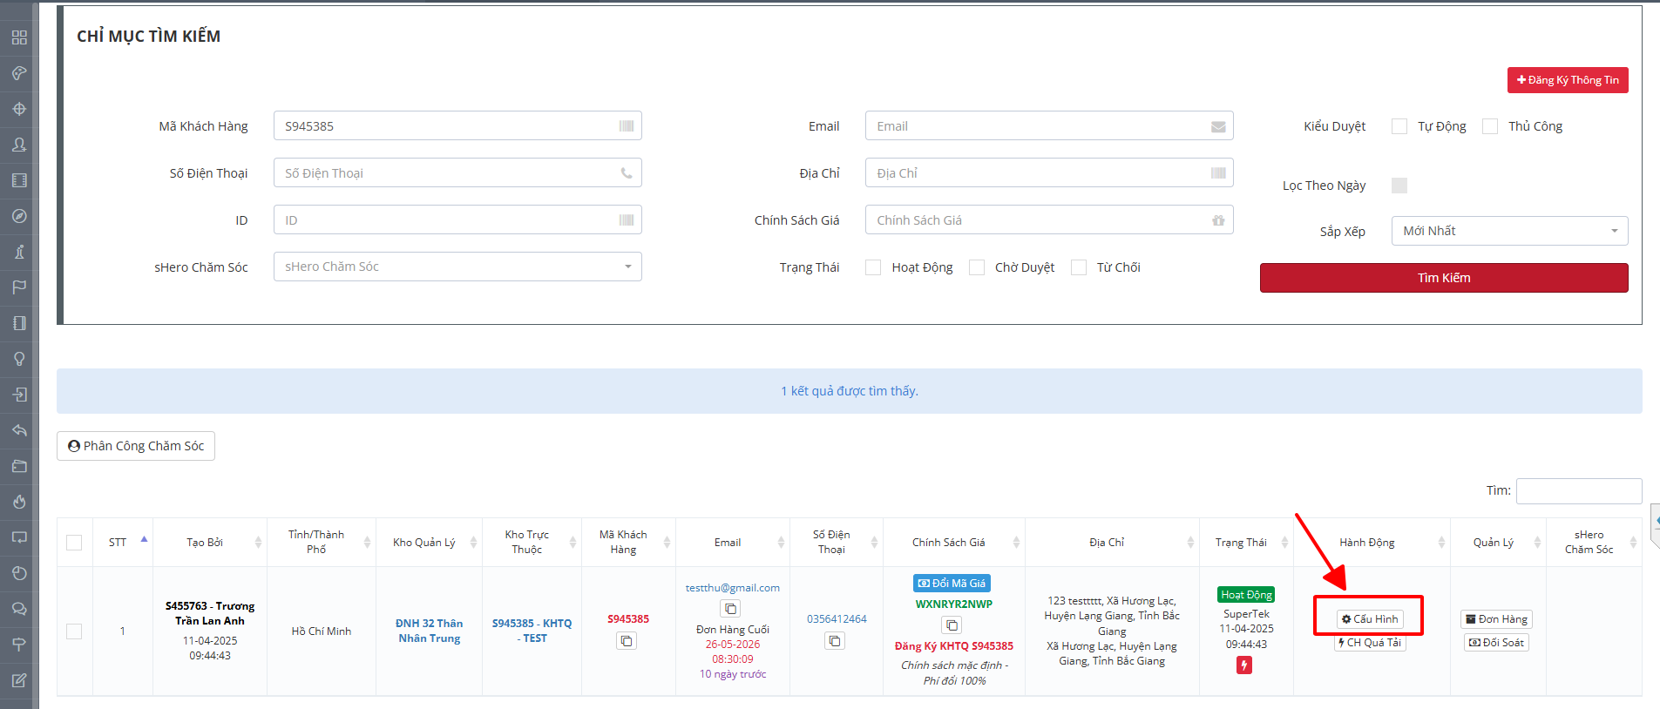Open the user profile icon in sidebar
The image size is (1660, 709).
point(19,145)
